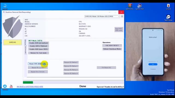The image size is (175, 98).
Task: Click Enable ADB (2 Method)
Action: (x=39, y=46)
